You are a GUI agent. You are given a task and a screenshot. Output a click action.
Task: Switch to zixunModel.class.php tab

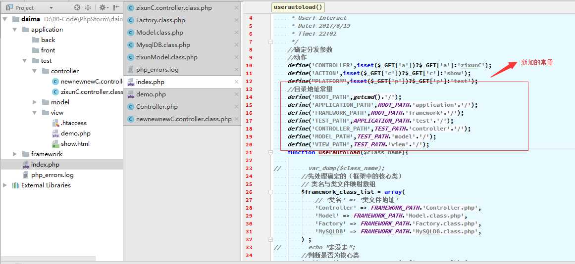click(167, 57)
